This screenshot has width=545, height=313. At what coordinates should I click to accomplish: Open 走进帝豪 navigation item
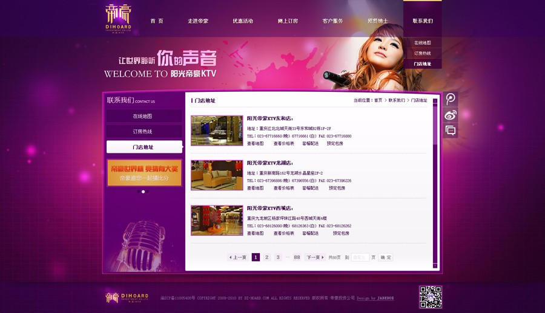coord(198,21)
